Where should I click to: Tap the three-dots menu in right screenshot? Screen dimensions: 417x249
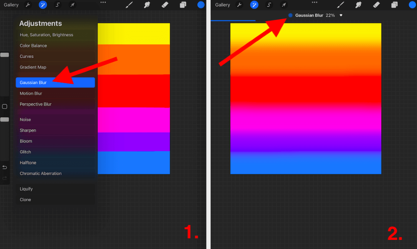314,3
